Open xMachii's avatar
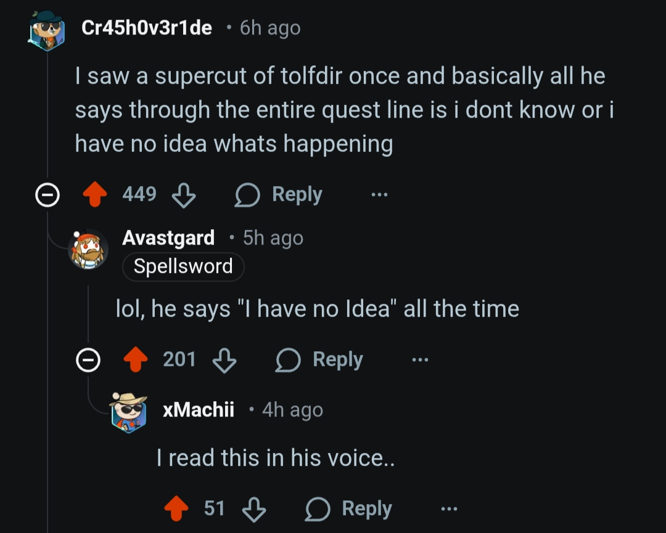 128,411
